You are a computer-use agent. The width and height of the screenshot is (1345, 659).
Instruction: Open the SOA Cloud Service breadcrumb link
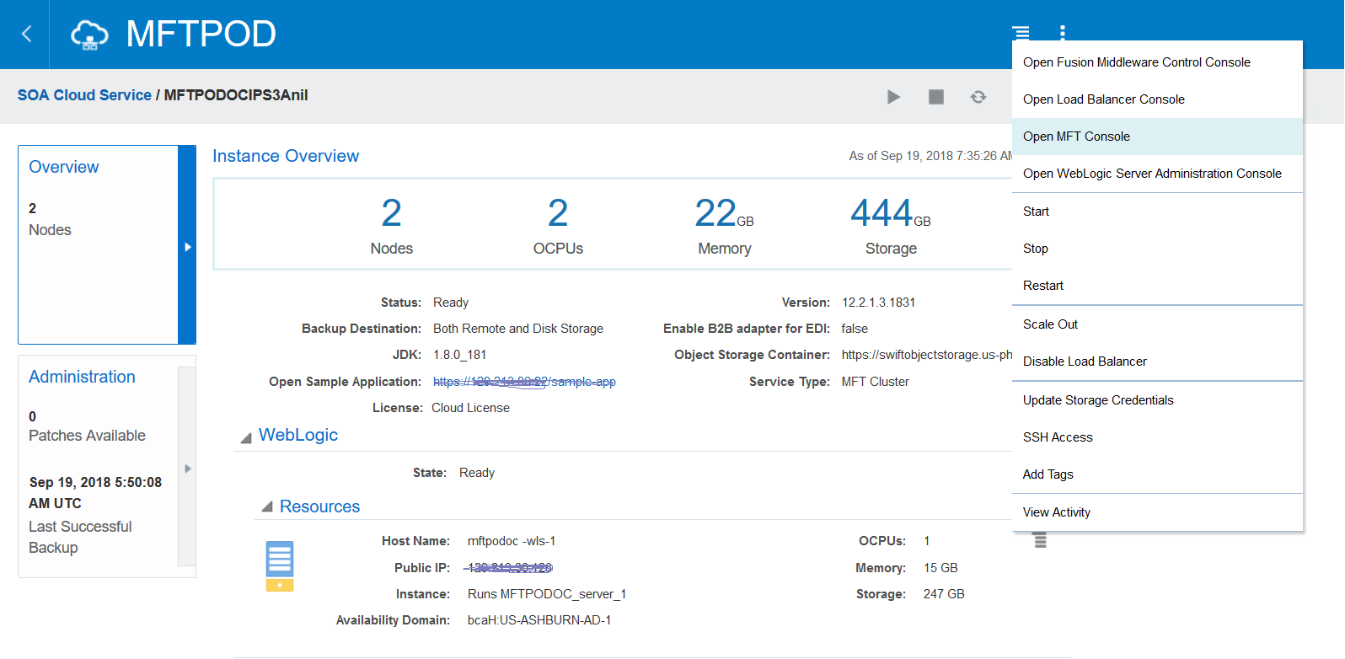coord(84,95)
